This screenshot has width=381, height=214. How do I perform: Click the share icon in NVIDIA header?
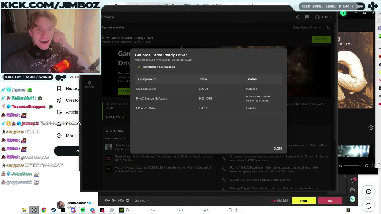298,17
